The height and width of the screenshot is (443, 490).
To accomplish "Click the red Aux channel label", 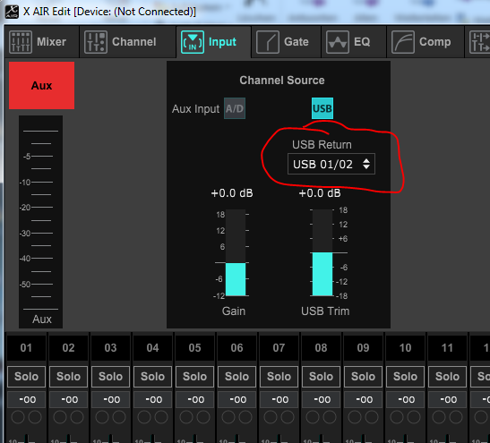I will [x=41, y=85].
